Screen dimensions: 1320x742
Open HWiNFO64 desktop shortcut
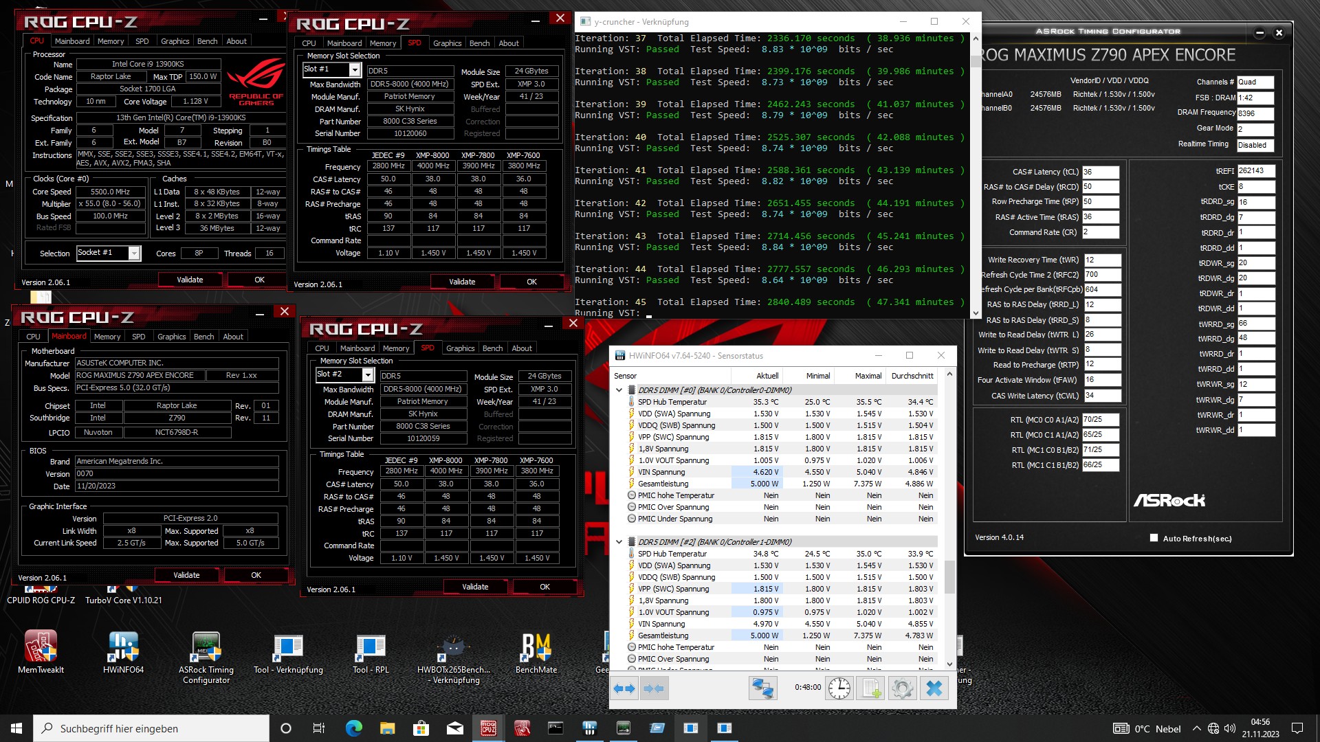(x=124, y=652)
